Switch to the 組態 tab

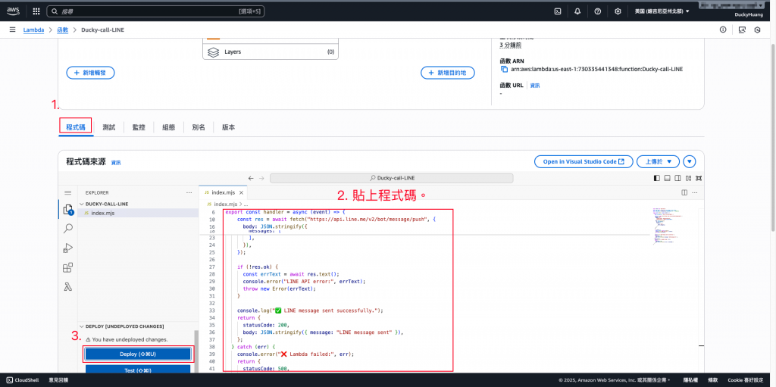tap(169, 128)
